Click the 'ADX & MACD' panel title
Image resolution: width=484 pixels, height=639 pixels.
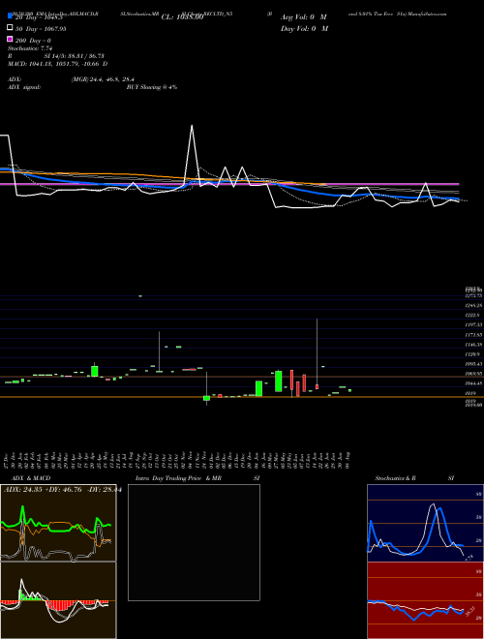[x=31, y=478]
